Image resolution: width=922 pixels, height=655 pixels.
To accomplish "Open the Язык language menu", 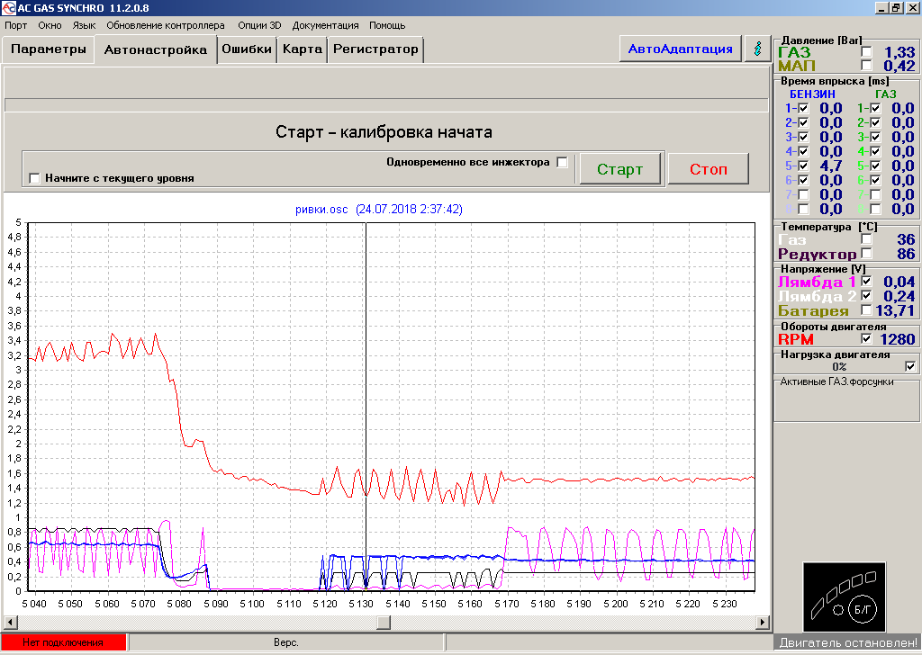I will click(x=84, y=25).
